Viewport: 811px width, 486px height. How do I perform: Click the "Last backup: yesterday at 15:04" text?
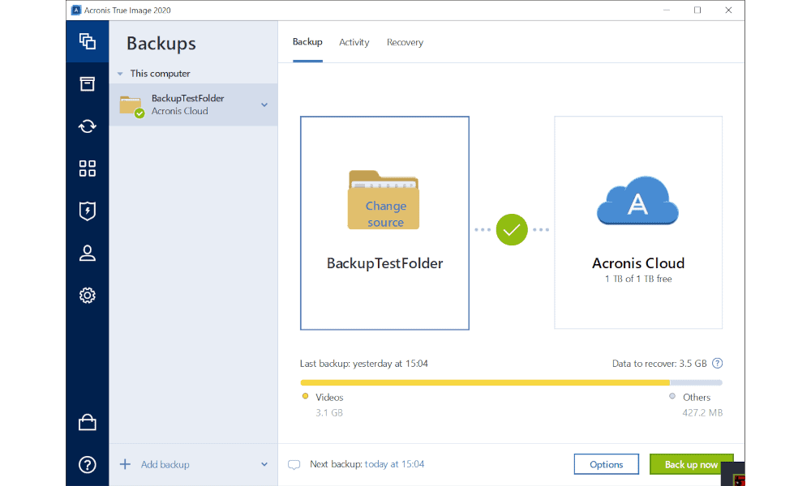pos(364,364)
